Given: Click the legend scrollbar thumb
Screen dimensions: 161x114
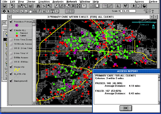Looking at the screenshot, I should [34, 24].
